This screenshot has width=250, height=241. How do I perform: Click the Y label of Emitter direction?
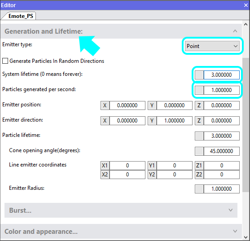152,121
